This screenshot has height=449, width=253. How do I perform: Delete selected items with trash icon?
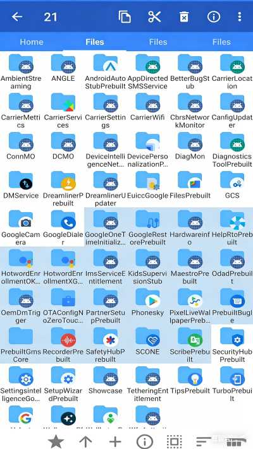coord(184,17)
